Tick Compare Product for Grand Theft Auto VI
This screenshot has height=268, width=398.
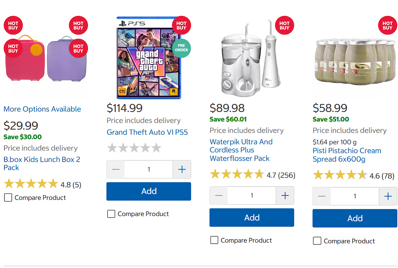click(111, 214)
